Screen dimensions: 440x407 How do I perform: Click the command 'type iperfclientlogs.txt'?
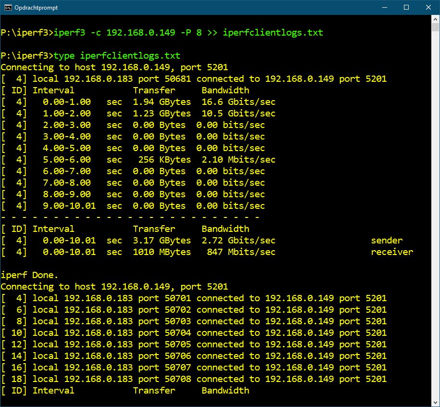click(117, 56)
